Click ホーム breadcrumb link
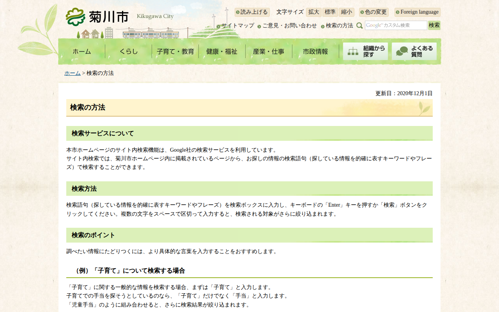The height and width of the screenshot is (312, 499). point(73,73)
